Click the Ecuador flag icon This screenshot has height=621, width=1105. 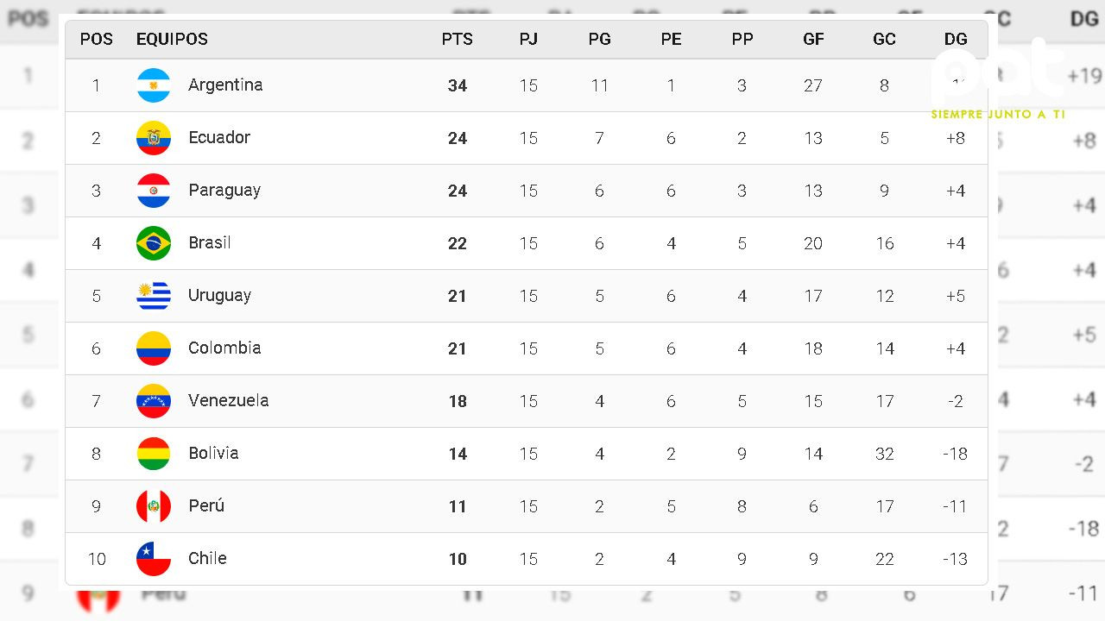point(154,138)
